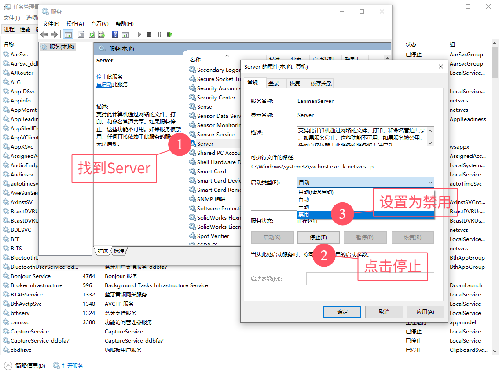Viewport: 499px width, 377px height.
Task: Click the Refresh icon in Services toolbar
Action: [x=92, y=34]
